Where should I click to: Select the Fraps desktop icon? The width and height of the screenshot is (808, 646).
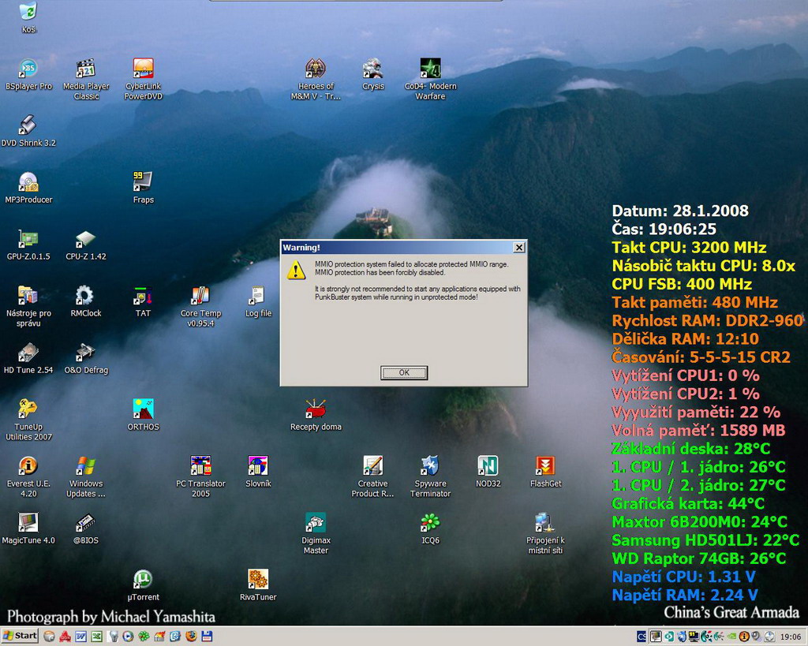tap(143, 182)
